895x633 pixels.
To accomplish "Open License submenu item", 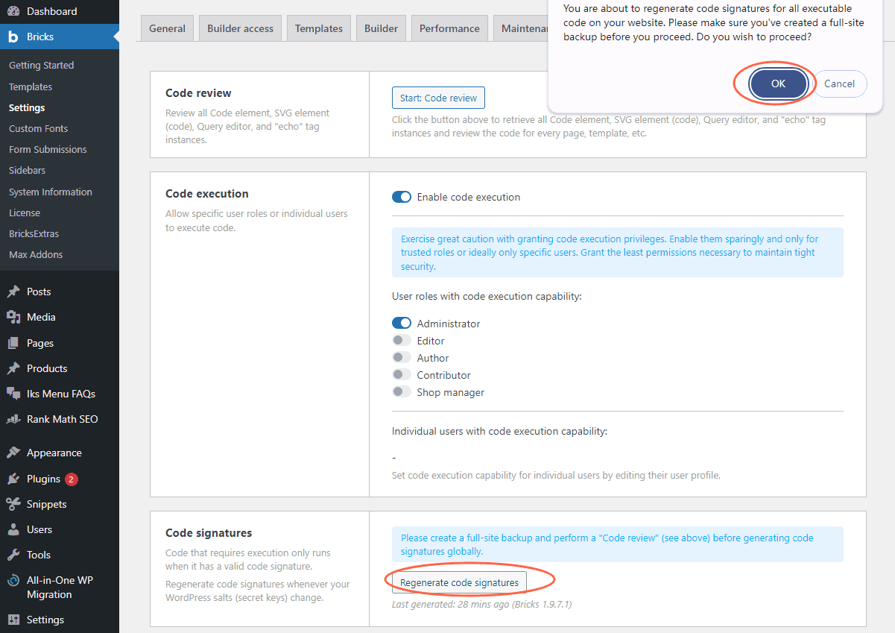I will [x=25, y=212].
